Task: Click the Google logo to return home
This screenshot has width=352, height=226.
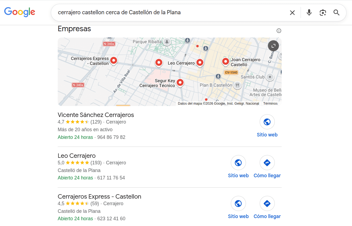Action: point(20,12)
